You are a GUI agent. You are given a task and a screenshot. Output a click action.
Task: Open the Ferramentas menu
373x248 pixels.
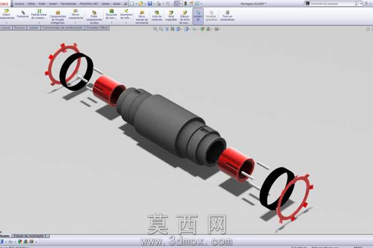(69, 4)
